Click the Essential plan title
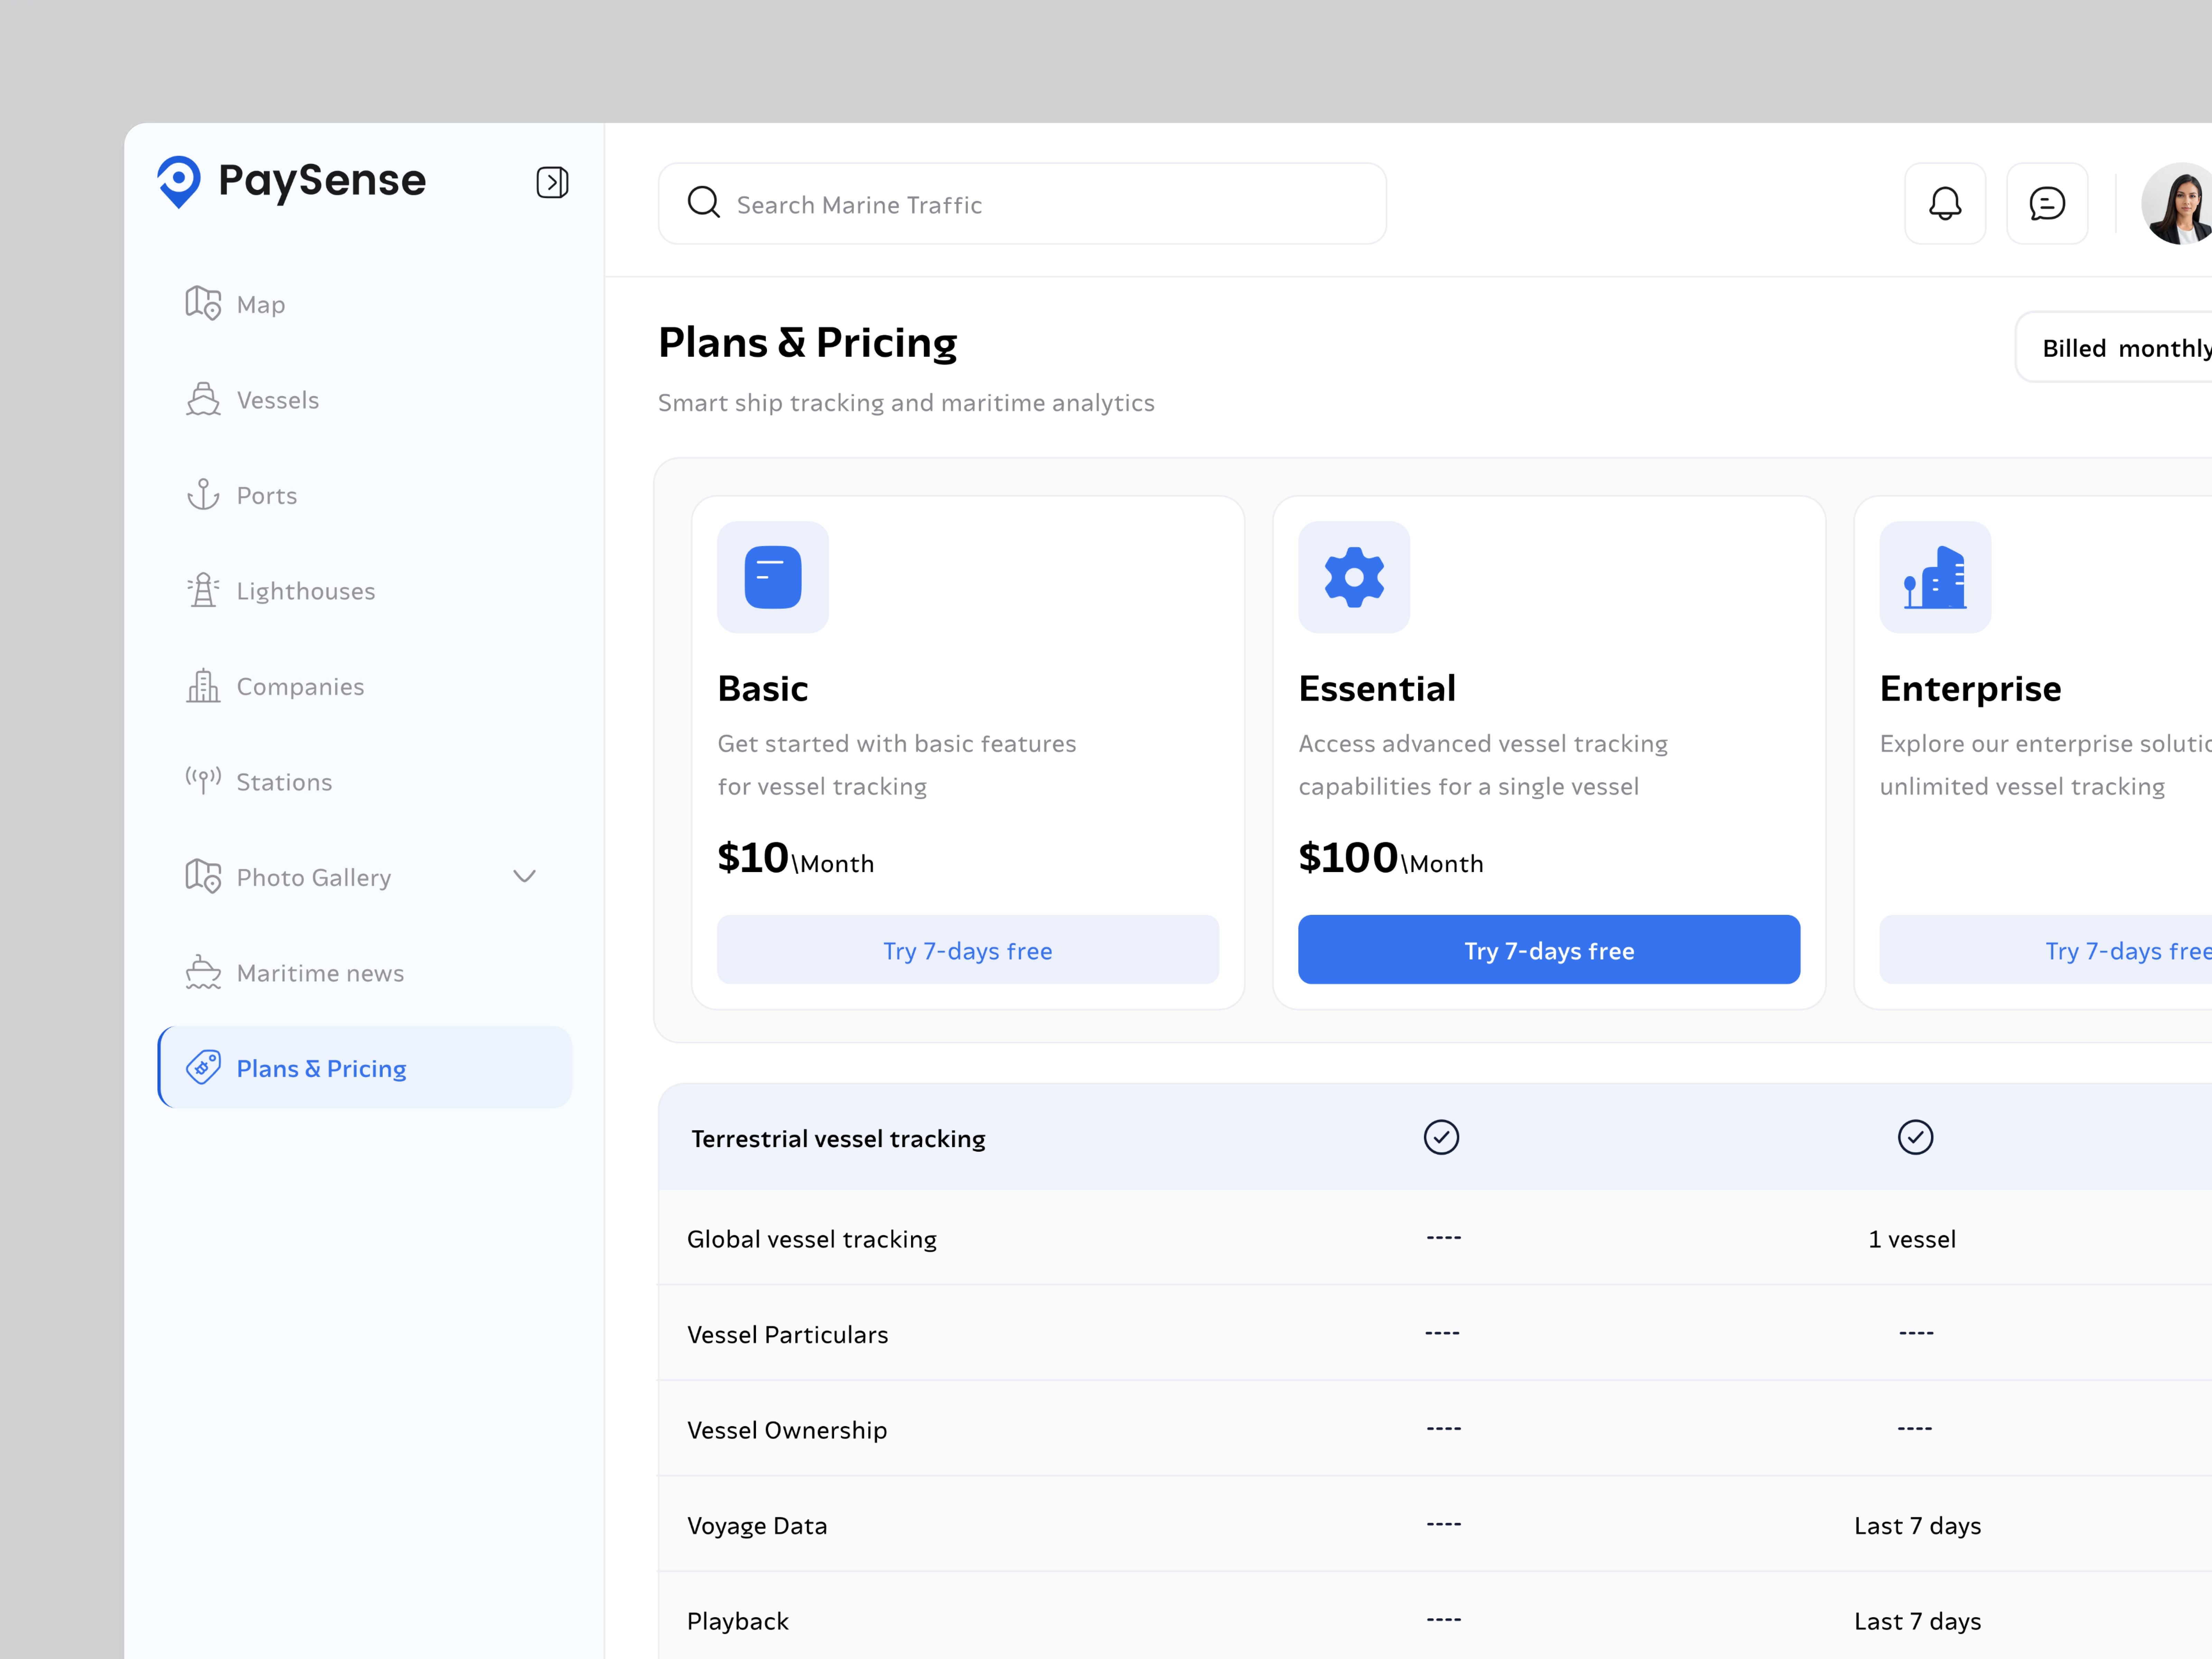2212x1659 pixels. click(x=1377, y=688)
